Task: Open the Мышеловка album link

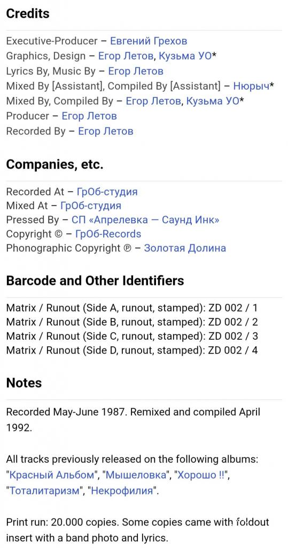Action: click(135, 475)
